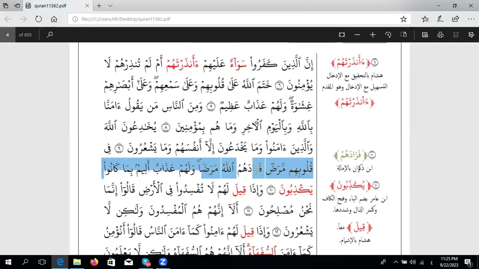
Task: Click the "of 605" page count text
Action: coord(25,35)
